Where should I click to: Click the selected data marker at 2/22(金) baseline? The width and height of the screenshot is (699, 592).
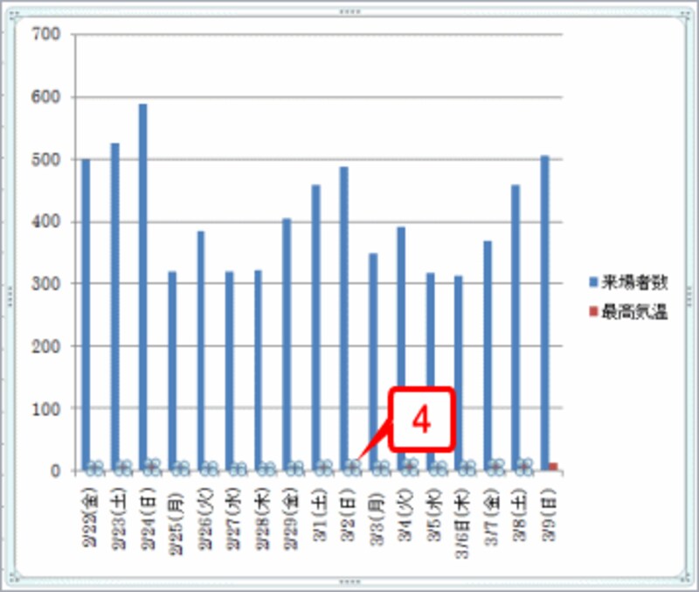(94, 468)
